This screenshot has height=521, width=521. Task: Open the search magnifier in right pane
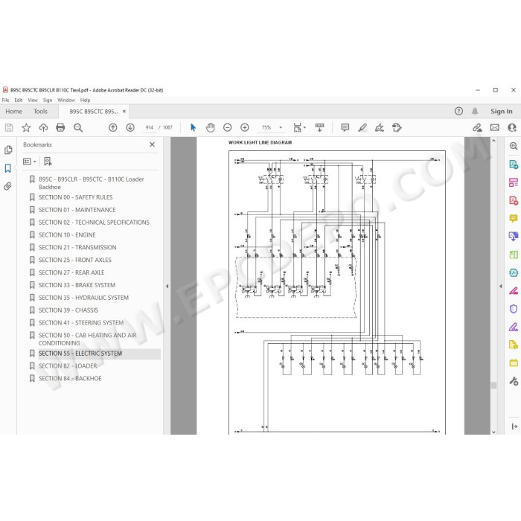[514, 146]
